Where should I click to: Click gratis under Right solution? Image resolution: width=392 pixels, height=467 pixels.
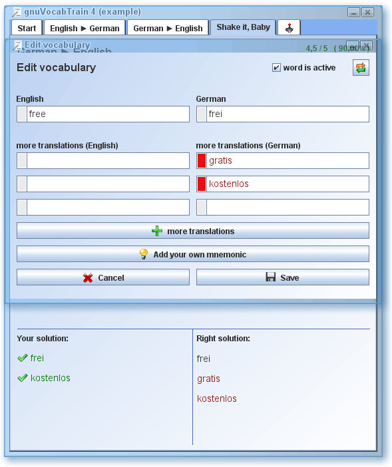tap(208, 379)
